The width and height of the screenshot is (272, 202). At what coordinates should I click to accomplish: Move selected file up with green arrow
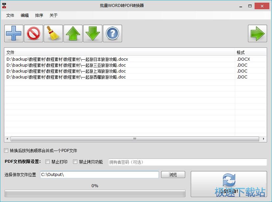click(x=73, y=33)
